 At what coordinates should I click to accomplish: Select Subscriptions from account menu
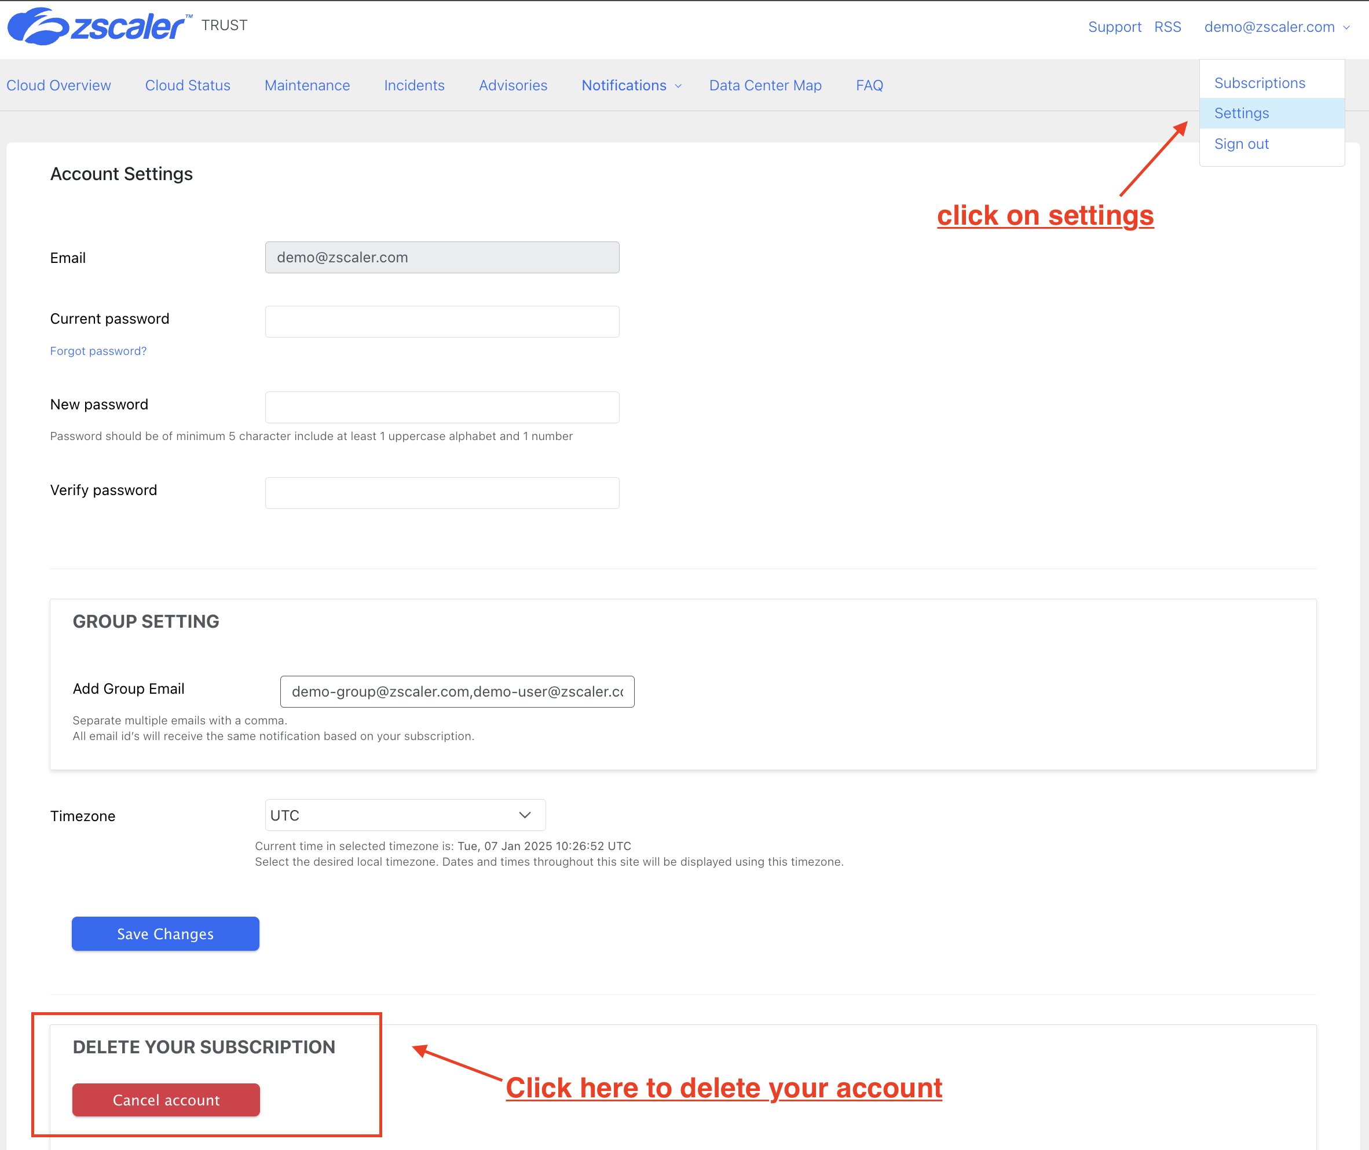tap(1260, 83)
